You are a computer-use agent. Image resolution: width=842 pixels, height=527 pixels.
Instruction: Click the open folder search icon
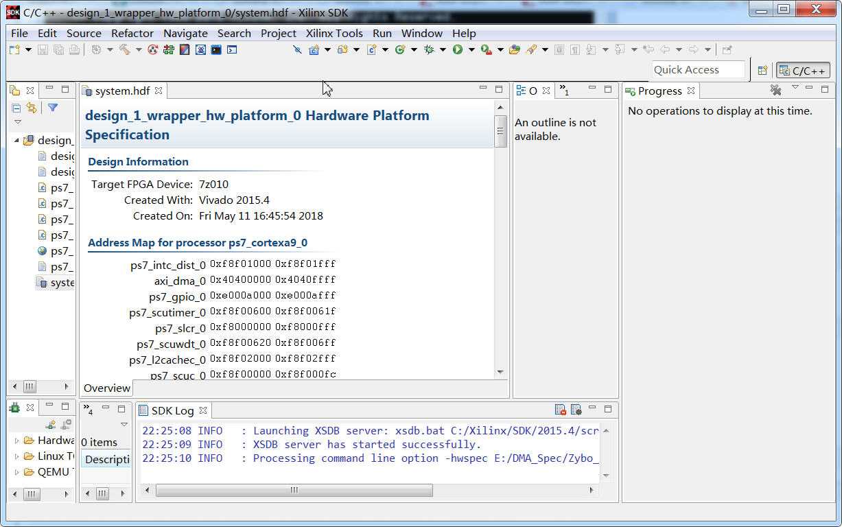[x=515, y=49]
